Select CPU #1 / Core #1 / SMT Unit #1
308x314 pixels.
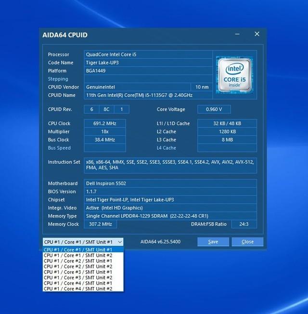pos(83,250)
